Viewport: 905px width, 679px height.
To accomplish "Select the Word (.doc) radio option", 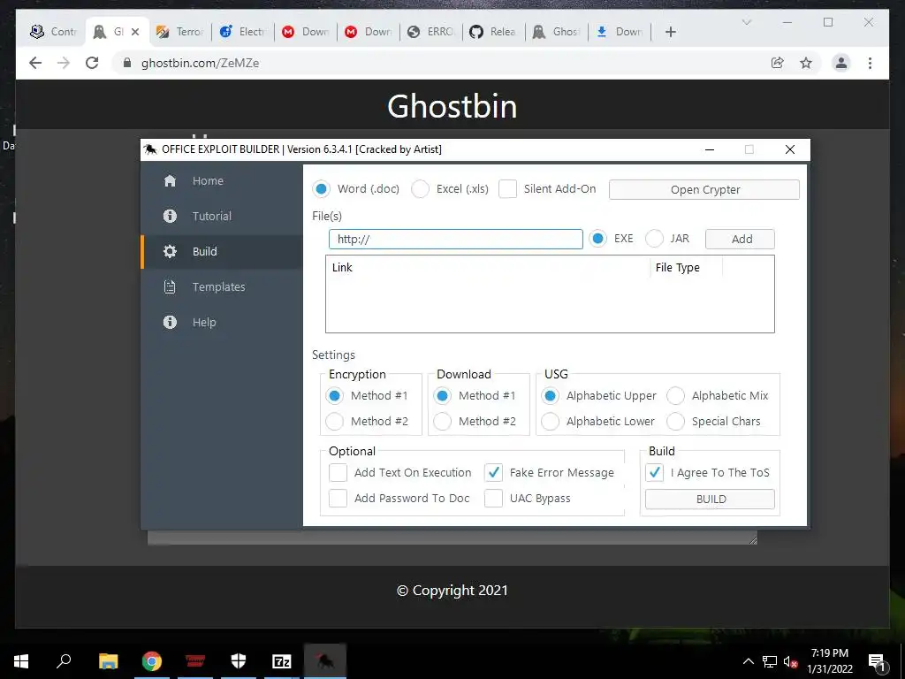I will 322,189.
